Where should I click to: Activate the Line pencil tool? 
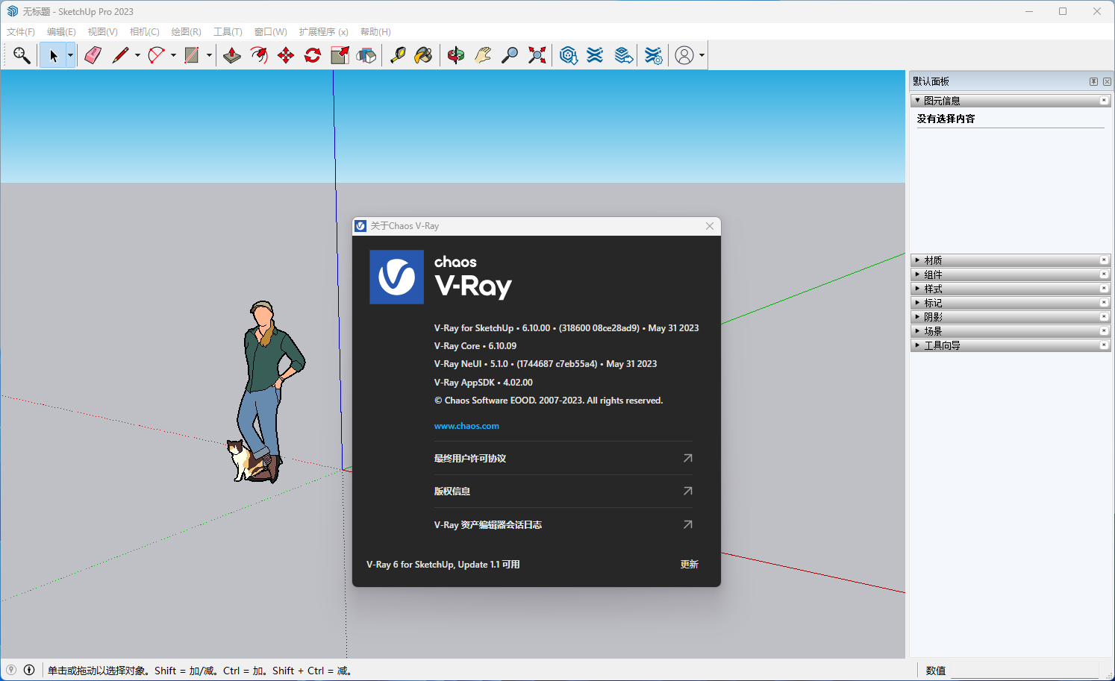tap(120, 55)
